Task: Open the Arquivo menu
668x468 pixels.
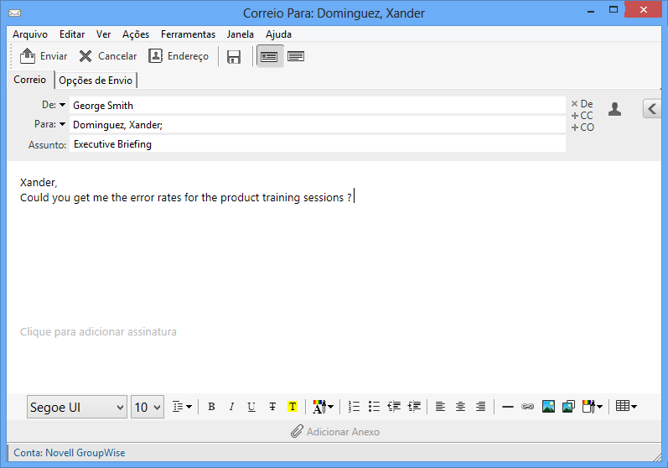Action: coord(30,34)
